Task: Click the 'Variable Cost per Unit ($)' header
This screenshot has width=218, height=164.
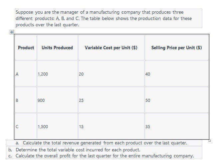Action: tap(111, 48)
